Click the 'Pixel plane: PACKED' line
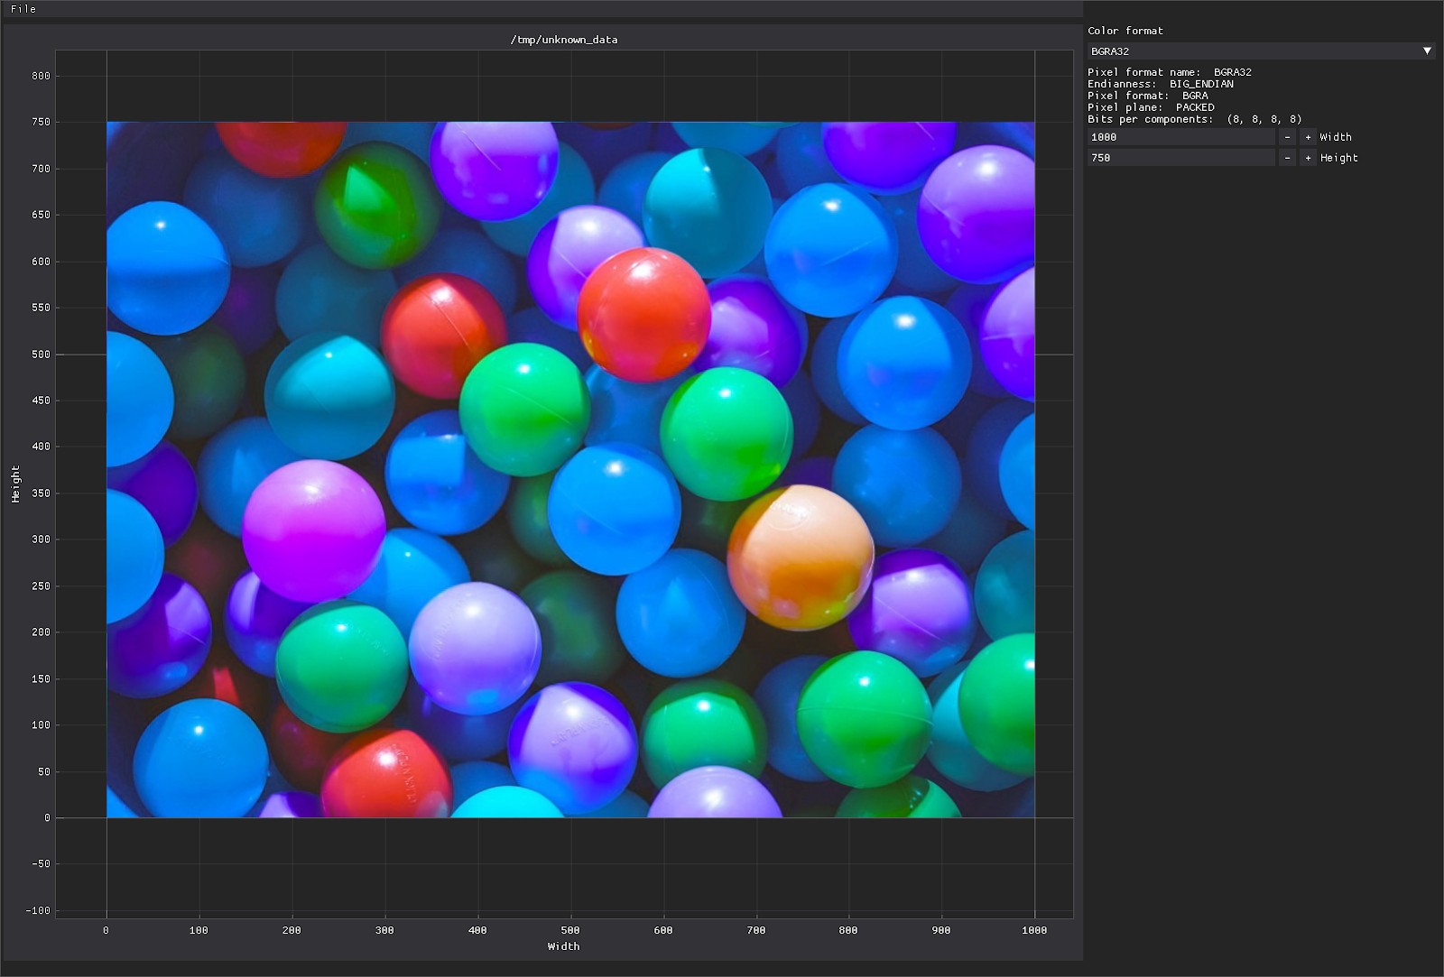 pyautogui.click(x=1151, y=107)
